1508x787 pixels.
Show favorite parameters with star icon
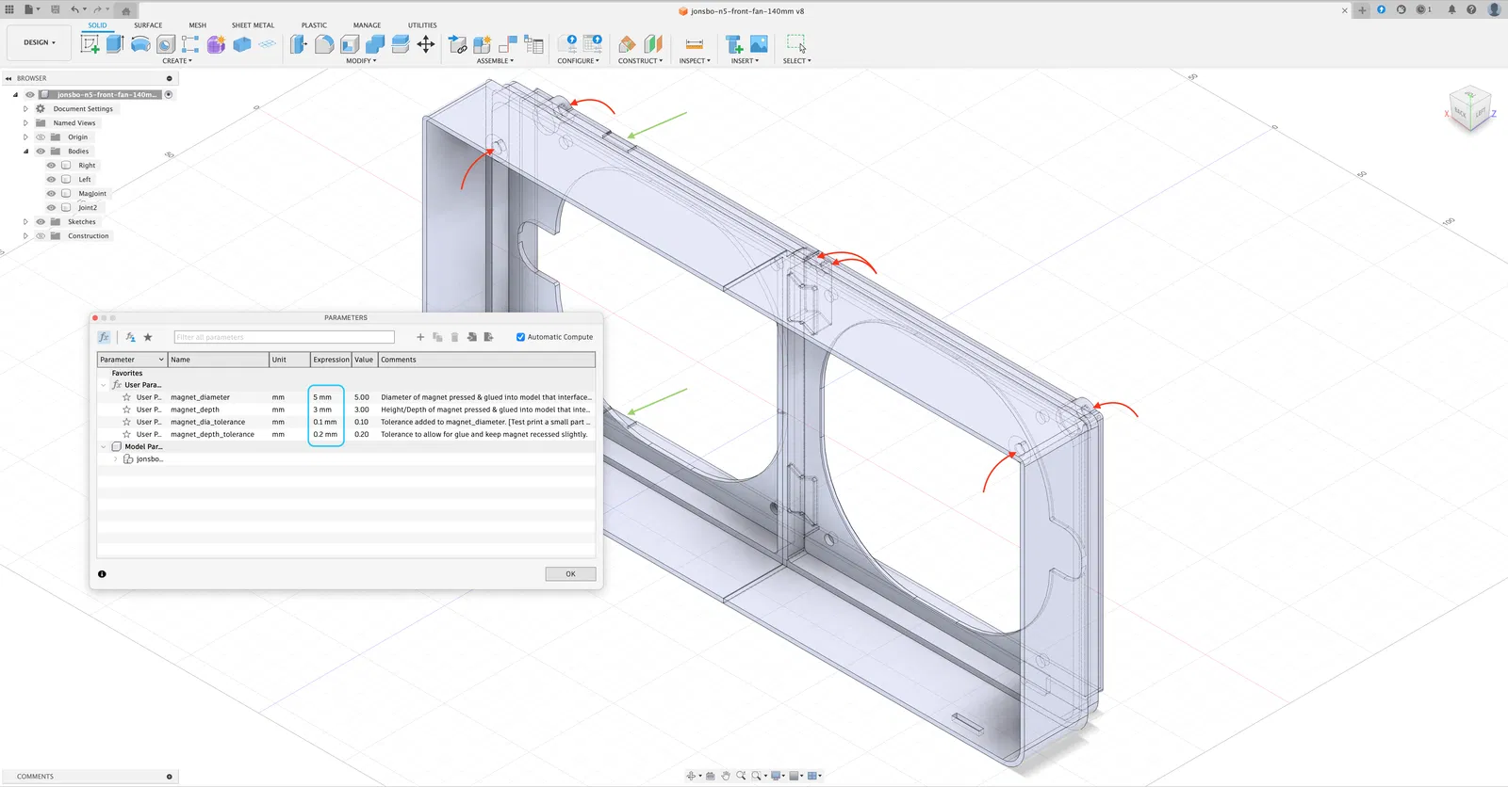tap(148, 337)
